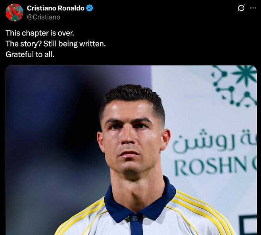Open the Grok explain-post icon
Viewport: 261px width, 235px height.
(x=241, y=8)
